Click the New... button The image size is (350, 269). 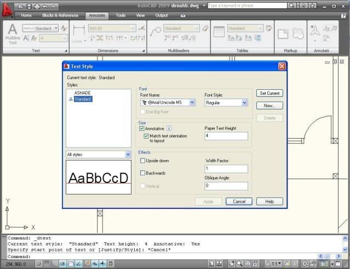(x=269, y=106)
